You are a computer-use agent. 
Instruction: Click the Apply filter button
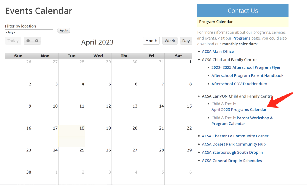point(64,30)
